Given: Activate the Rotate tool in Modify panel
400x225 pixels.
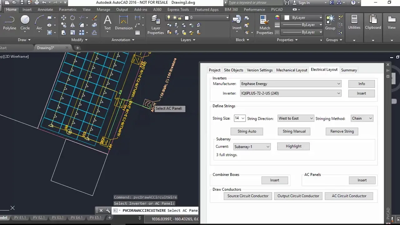Looking at the screenshot, I should (x=72, y=18).
